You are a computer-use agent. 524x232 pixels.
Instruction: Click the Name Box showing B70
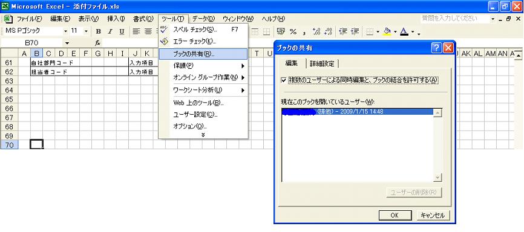click(x=32, y=43)
